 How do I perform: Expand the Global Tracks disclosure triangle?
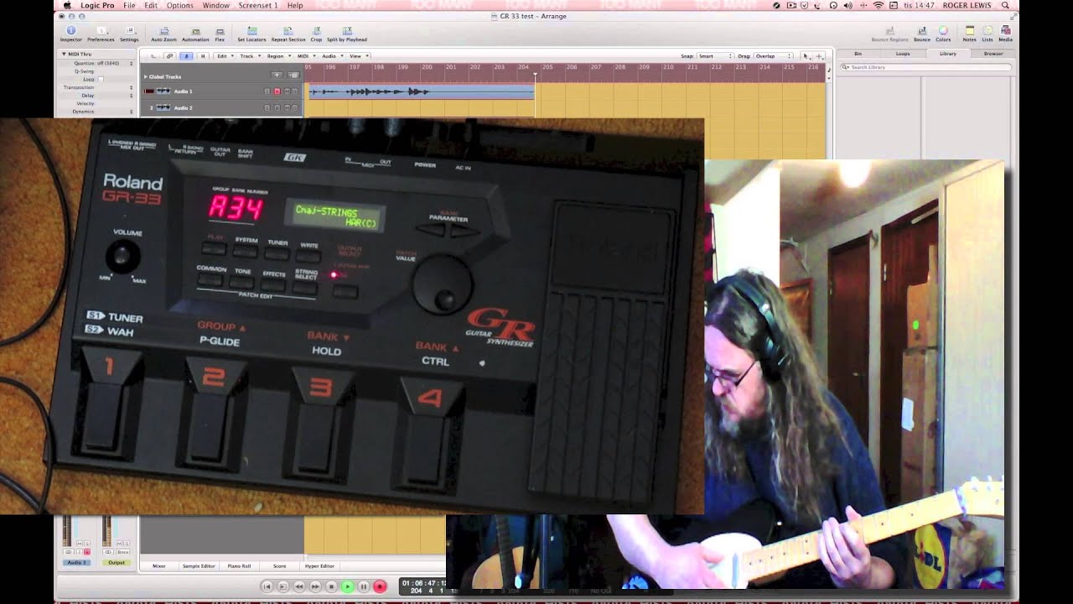click(x=145, y=76)
